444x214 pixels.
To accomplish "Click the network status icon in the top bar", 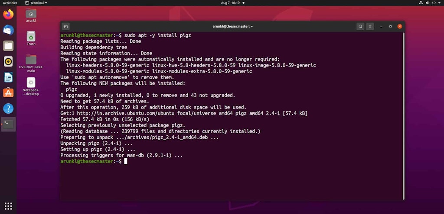I will (x=421, y=3).
